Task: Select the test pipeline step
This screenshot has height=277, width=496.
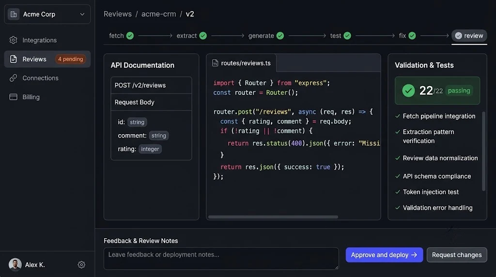Action: click(x=341, y=36)
